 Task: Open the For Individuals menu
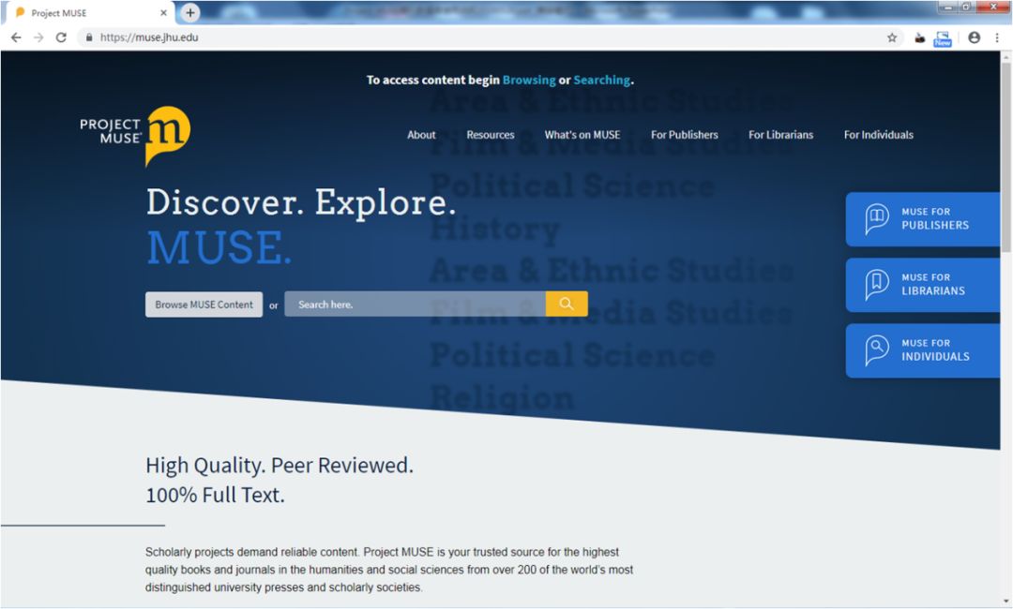coord(878,135)
